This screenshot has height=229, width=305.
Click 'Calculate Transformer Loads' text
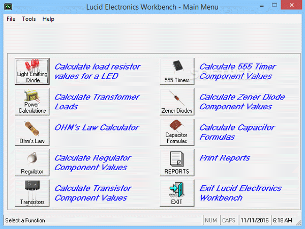[97, 102]
